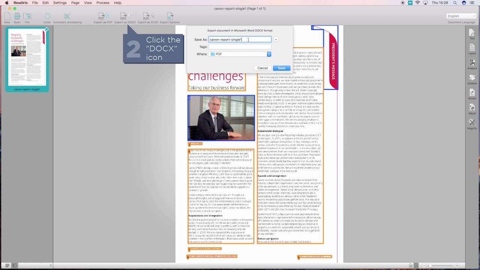The width and height of the screenshot is (480, 270).
Task: Open Export Options
Action: (x=169, y=17)
